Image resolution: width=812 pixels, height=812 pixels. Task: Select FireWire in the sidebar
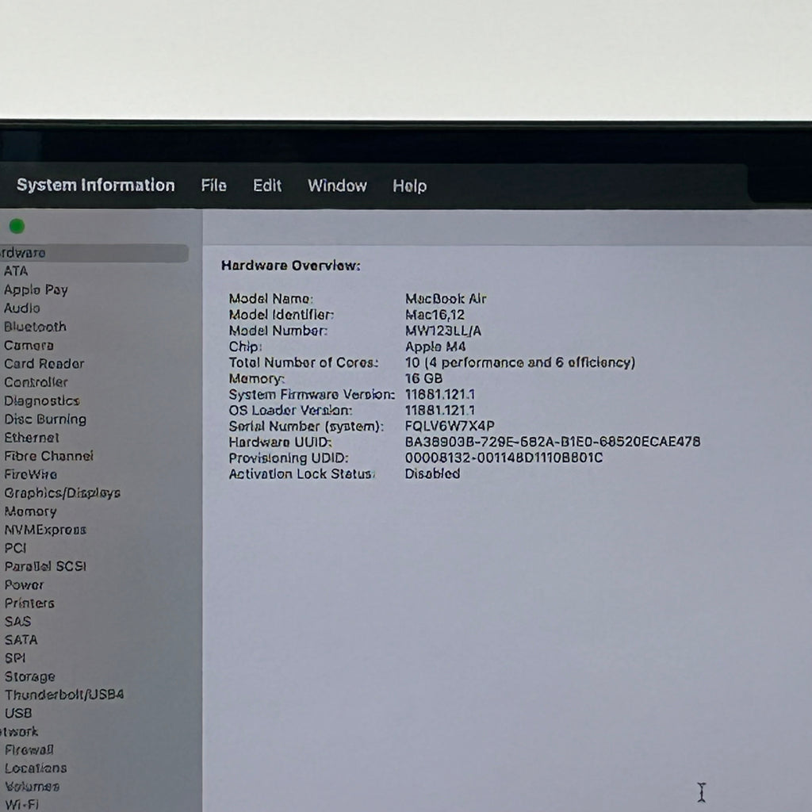(31, 474)
